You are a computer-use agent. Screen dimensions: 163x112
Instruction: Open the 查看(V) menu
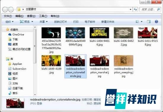31,16
